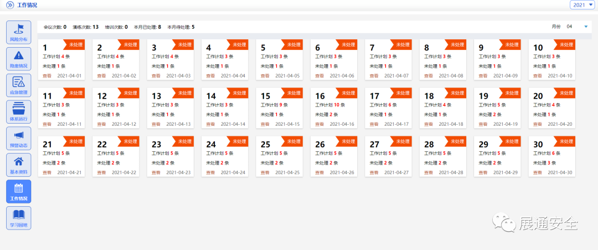This screenshot has width=598, height=250.
Task: Click 未处理 2 条 on day 23
Action: click(163, 163)
